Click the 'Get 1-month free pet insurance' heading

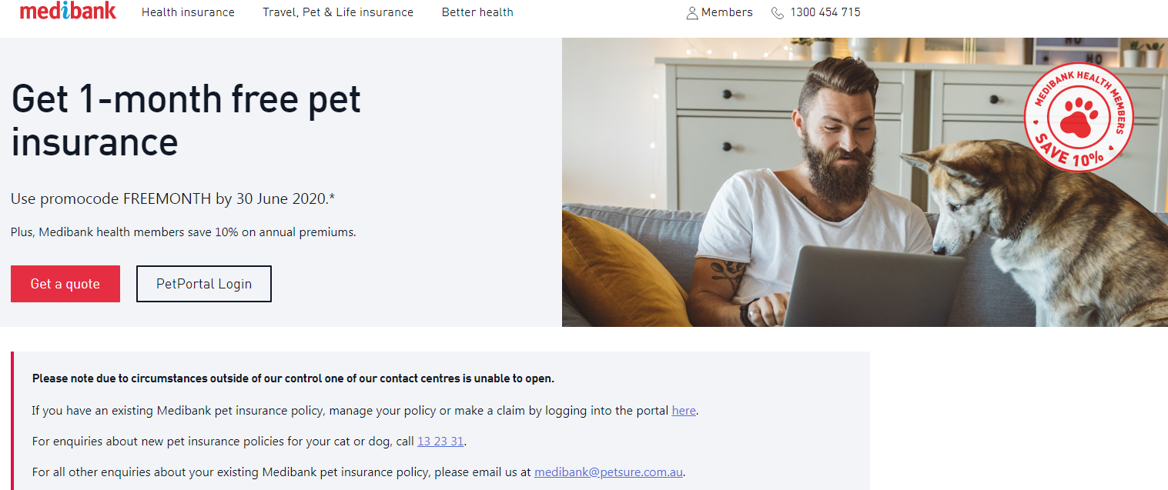[186, 121]
